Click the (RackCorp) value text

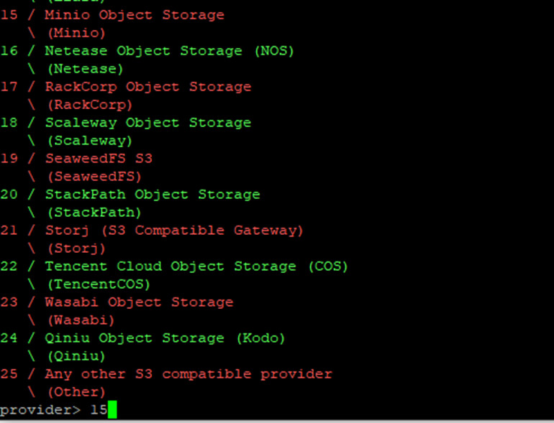89,105
